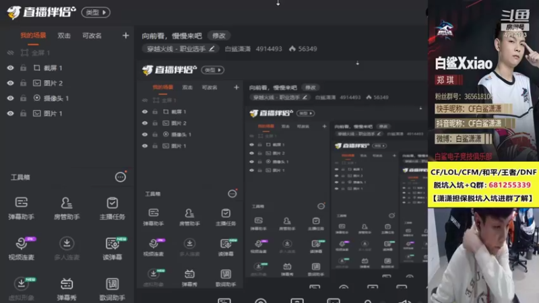Switch to 我的场景 tab in main panel
539x303 pixels.
click(33, 36)
